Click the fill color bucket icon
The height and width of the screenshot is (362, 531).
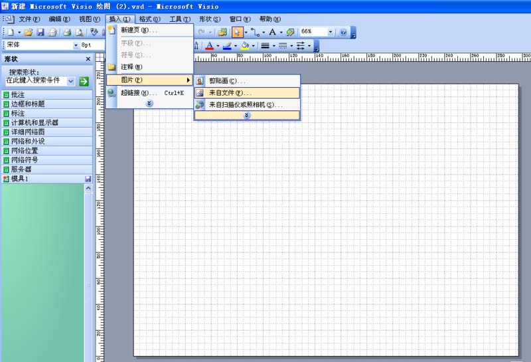(x=245, y=46)
